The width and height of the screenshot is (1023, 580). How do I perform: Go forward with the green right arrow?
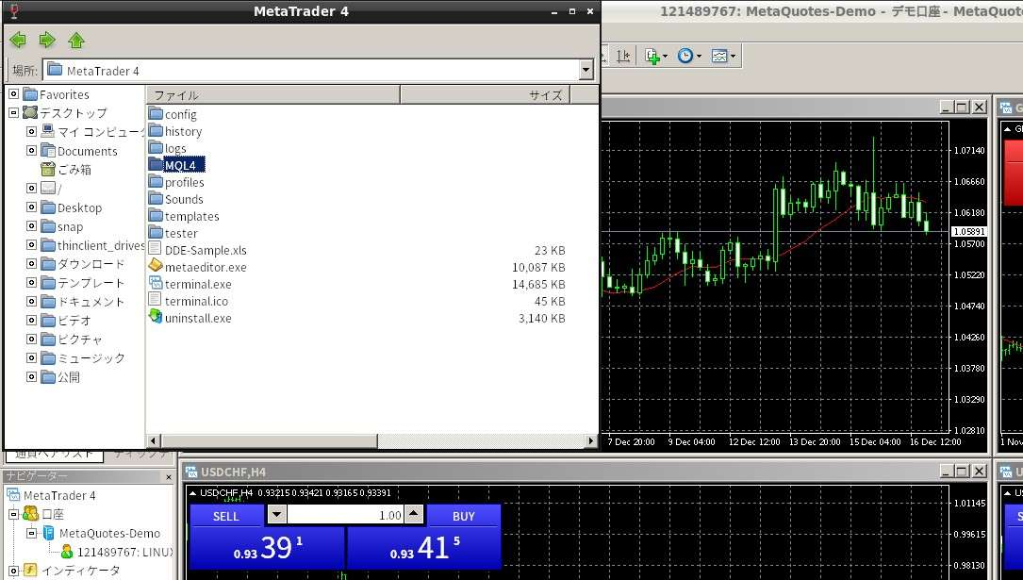pyautogui.click(x=47, y=41)
